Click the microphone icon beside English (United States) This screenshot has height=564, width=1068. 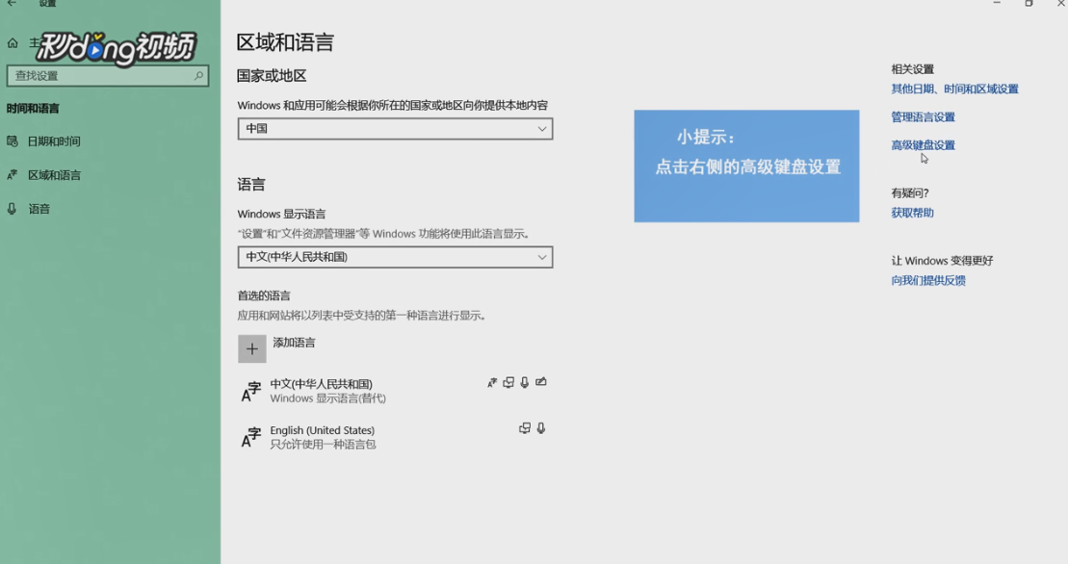click(541, 427)
